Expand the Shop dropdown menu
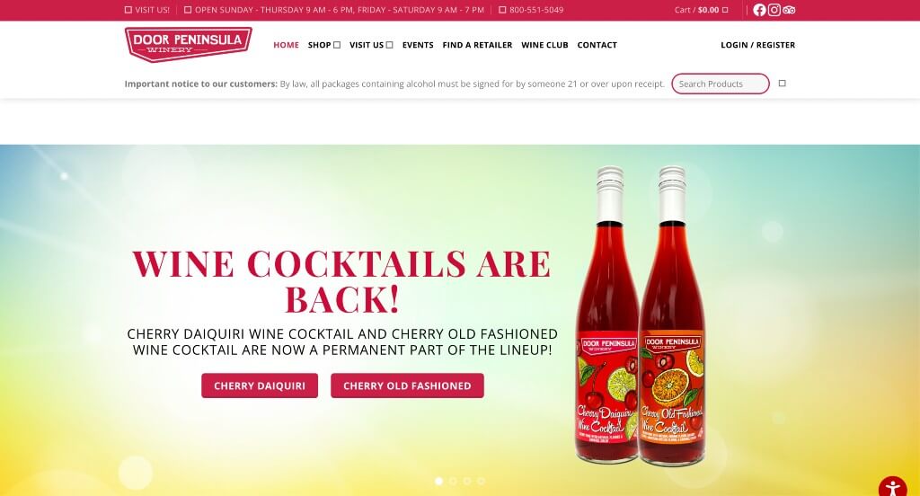920x496 pixels. 323,45
